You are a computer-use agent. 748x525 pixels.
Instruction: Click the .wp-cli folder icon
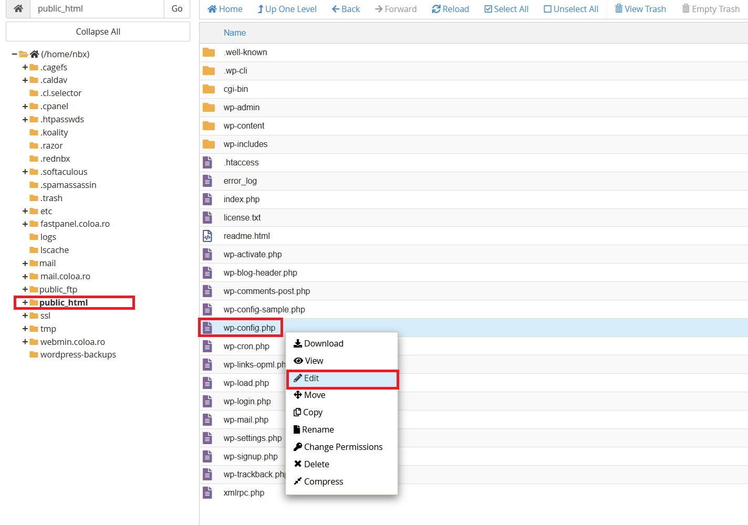209,70
